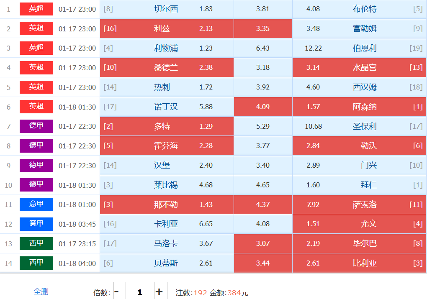The image size is (427, 299).
Task: Click the 全删 delete-all link
Action: click(41, 291)
